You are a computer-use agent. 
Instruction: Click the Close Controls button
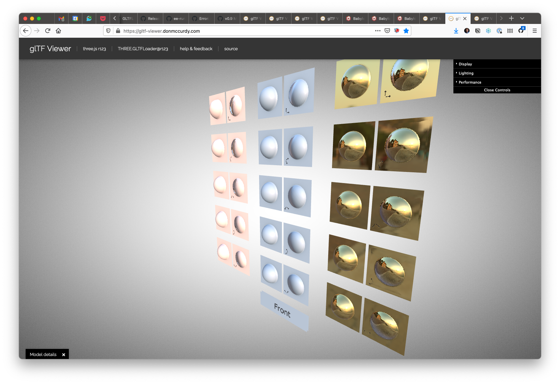pos(497,90)
